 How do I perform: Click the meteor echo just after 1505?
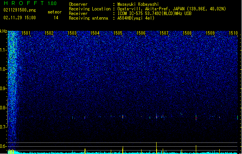(x=123, y=117)
